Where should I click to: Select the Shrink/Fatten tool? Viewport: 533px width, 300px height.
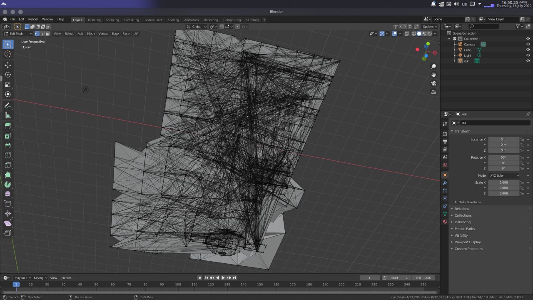coord(8,214)
